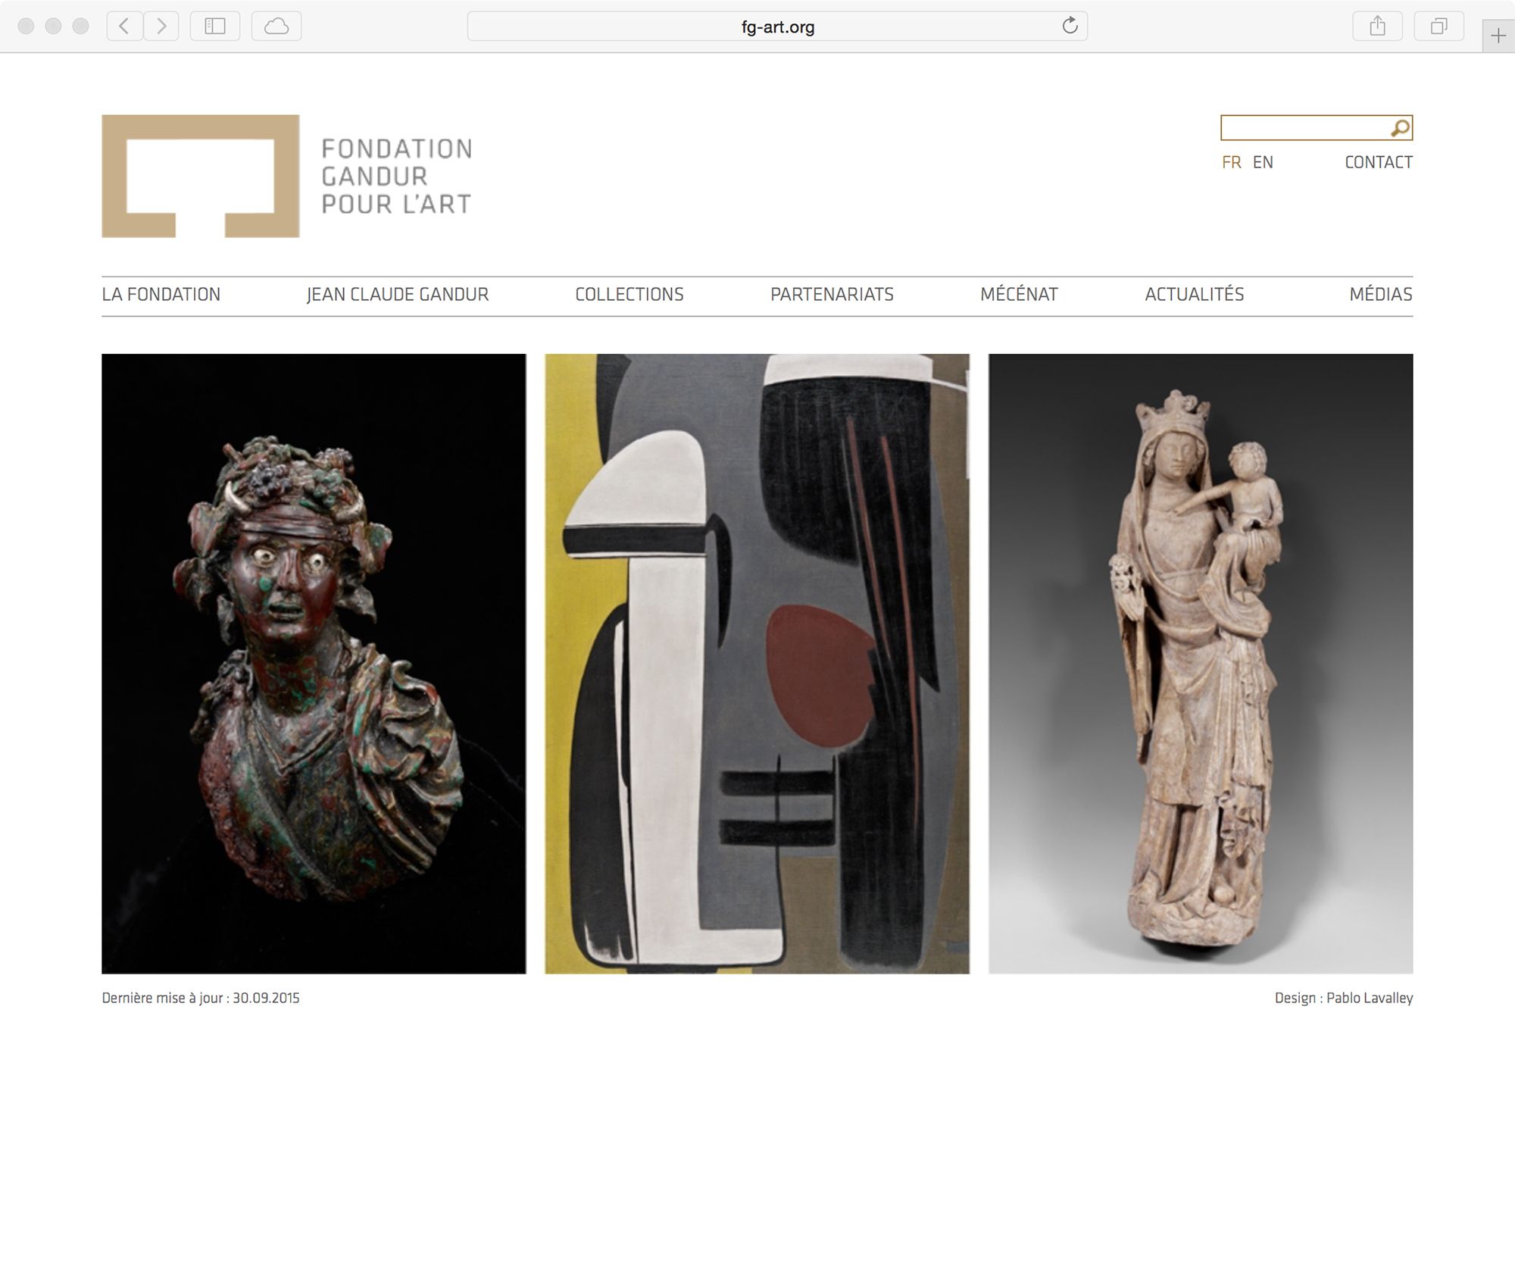Click the browser back arrow button
Image resolution: width=1515 pixels, height=1288 pixels.
[124, 27]
